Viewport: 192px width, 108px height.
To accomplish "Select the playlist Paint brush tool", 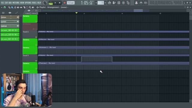I will click(12, 7).
